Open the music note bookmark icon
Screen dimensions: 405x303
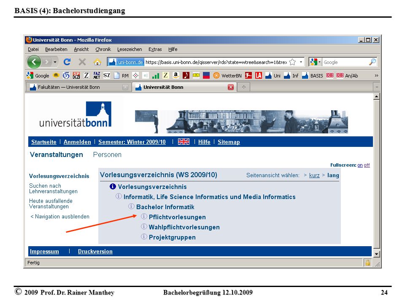(x=186, y=75)
